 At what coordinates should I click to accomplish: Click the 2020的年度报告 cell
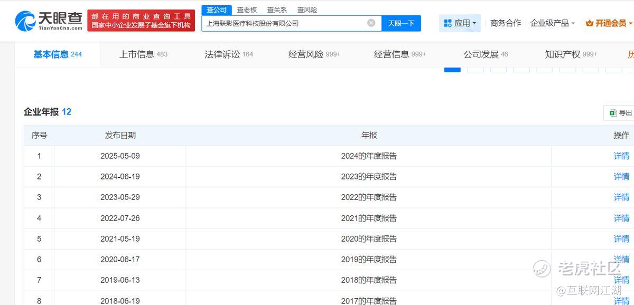[x=369, y=239]
